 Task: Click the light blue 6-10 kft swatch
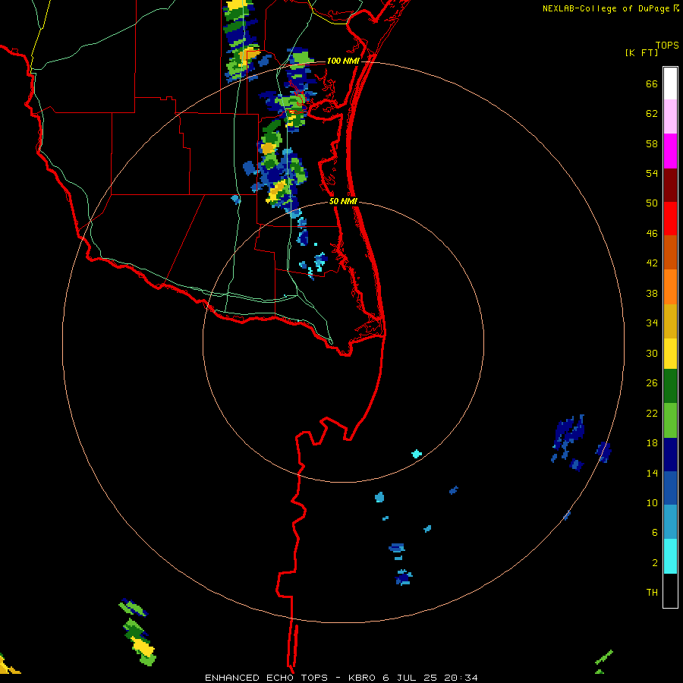click(670, 522)
